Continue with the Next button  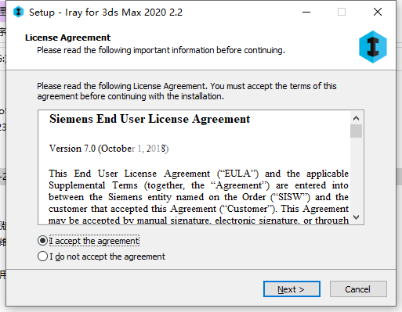(292, 289)
